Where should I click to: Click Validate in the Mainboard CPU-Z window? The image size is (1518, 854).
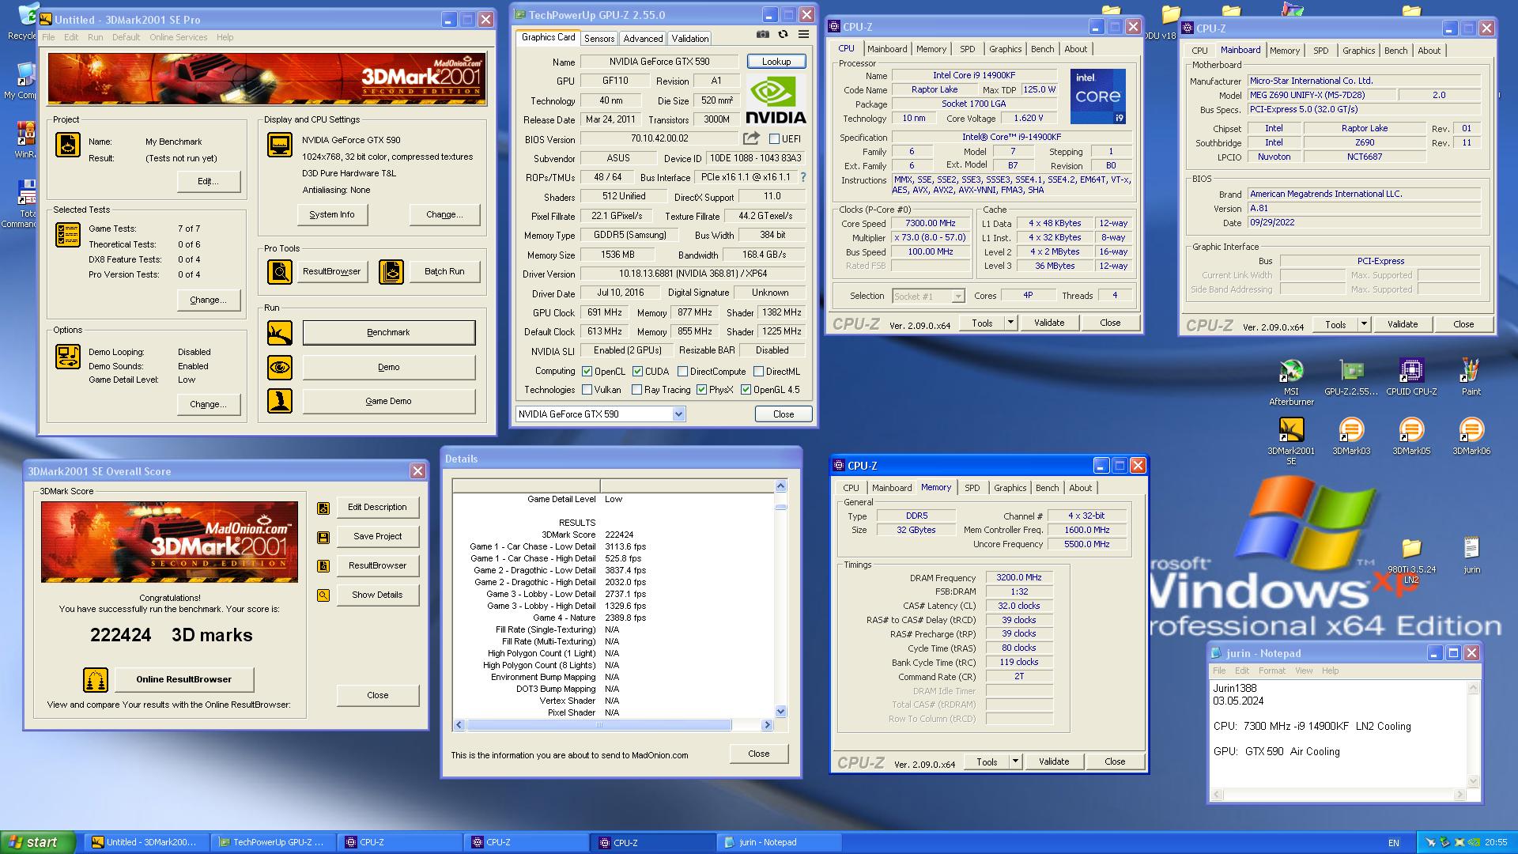pyautogui.click(x=1403, y=324)
